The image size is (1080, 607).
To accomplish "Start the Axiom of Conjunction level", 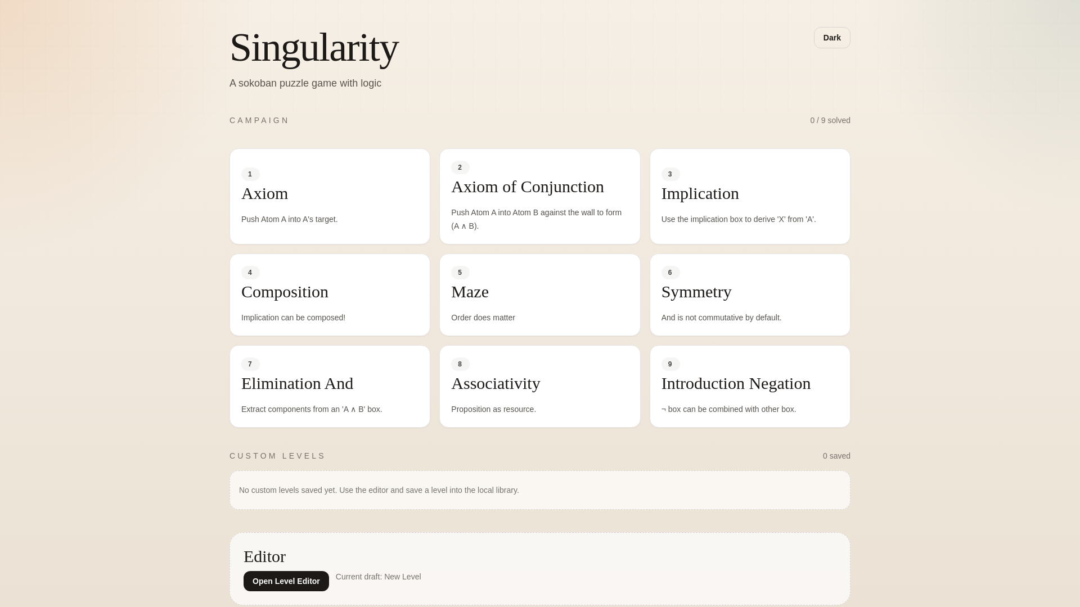I will pos(539,196).
